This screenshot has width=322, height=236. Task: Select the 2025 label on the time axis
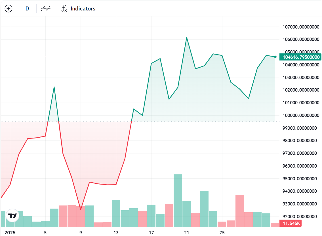pos(10,232)
